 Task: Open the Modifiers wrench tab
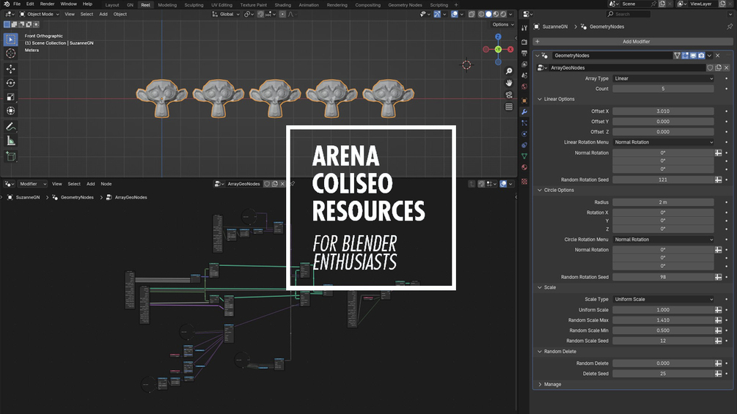coord(524,111)
